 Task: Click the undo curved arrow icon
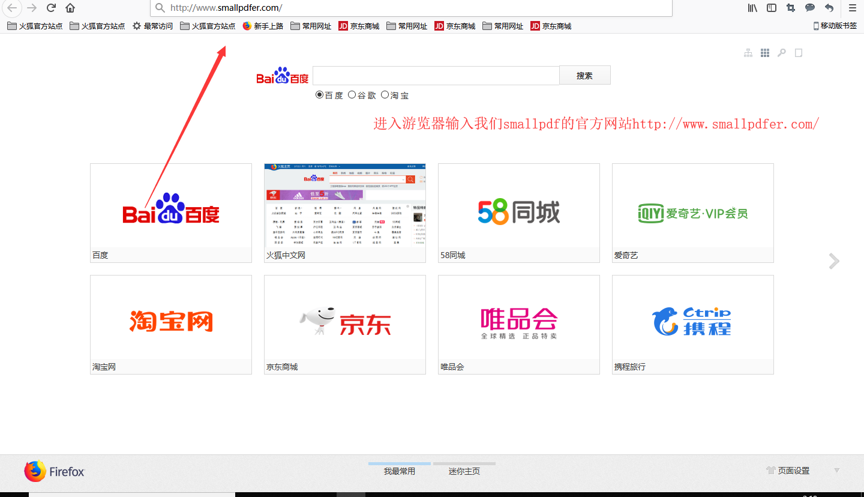829,8
